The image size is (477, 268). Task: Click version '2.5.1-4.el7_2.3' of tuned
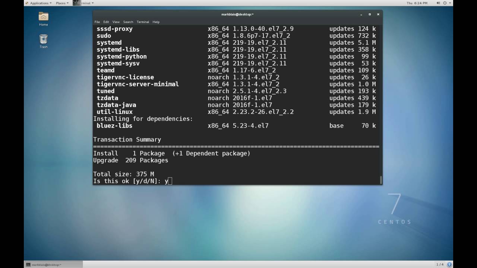(260, 91)
